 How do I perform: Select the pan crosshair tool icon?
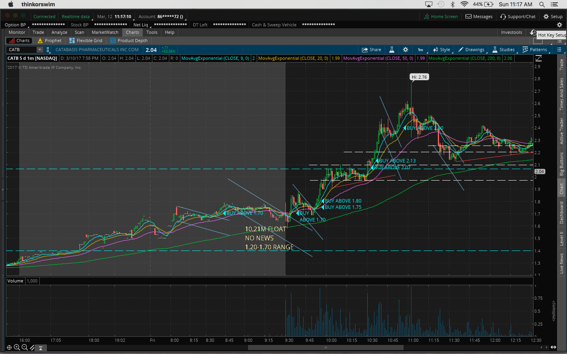(x=9, y=347)
